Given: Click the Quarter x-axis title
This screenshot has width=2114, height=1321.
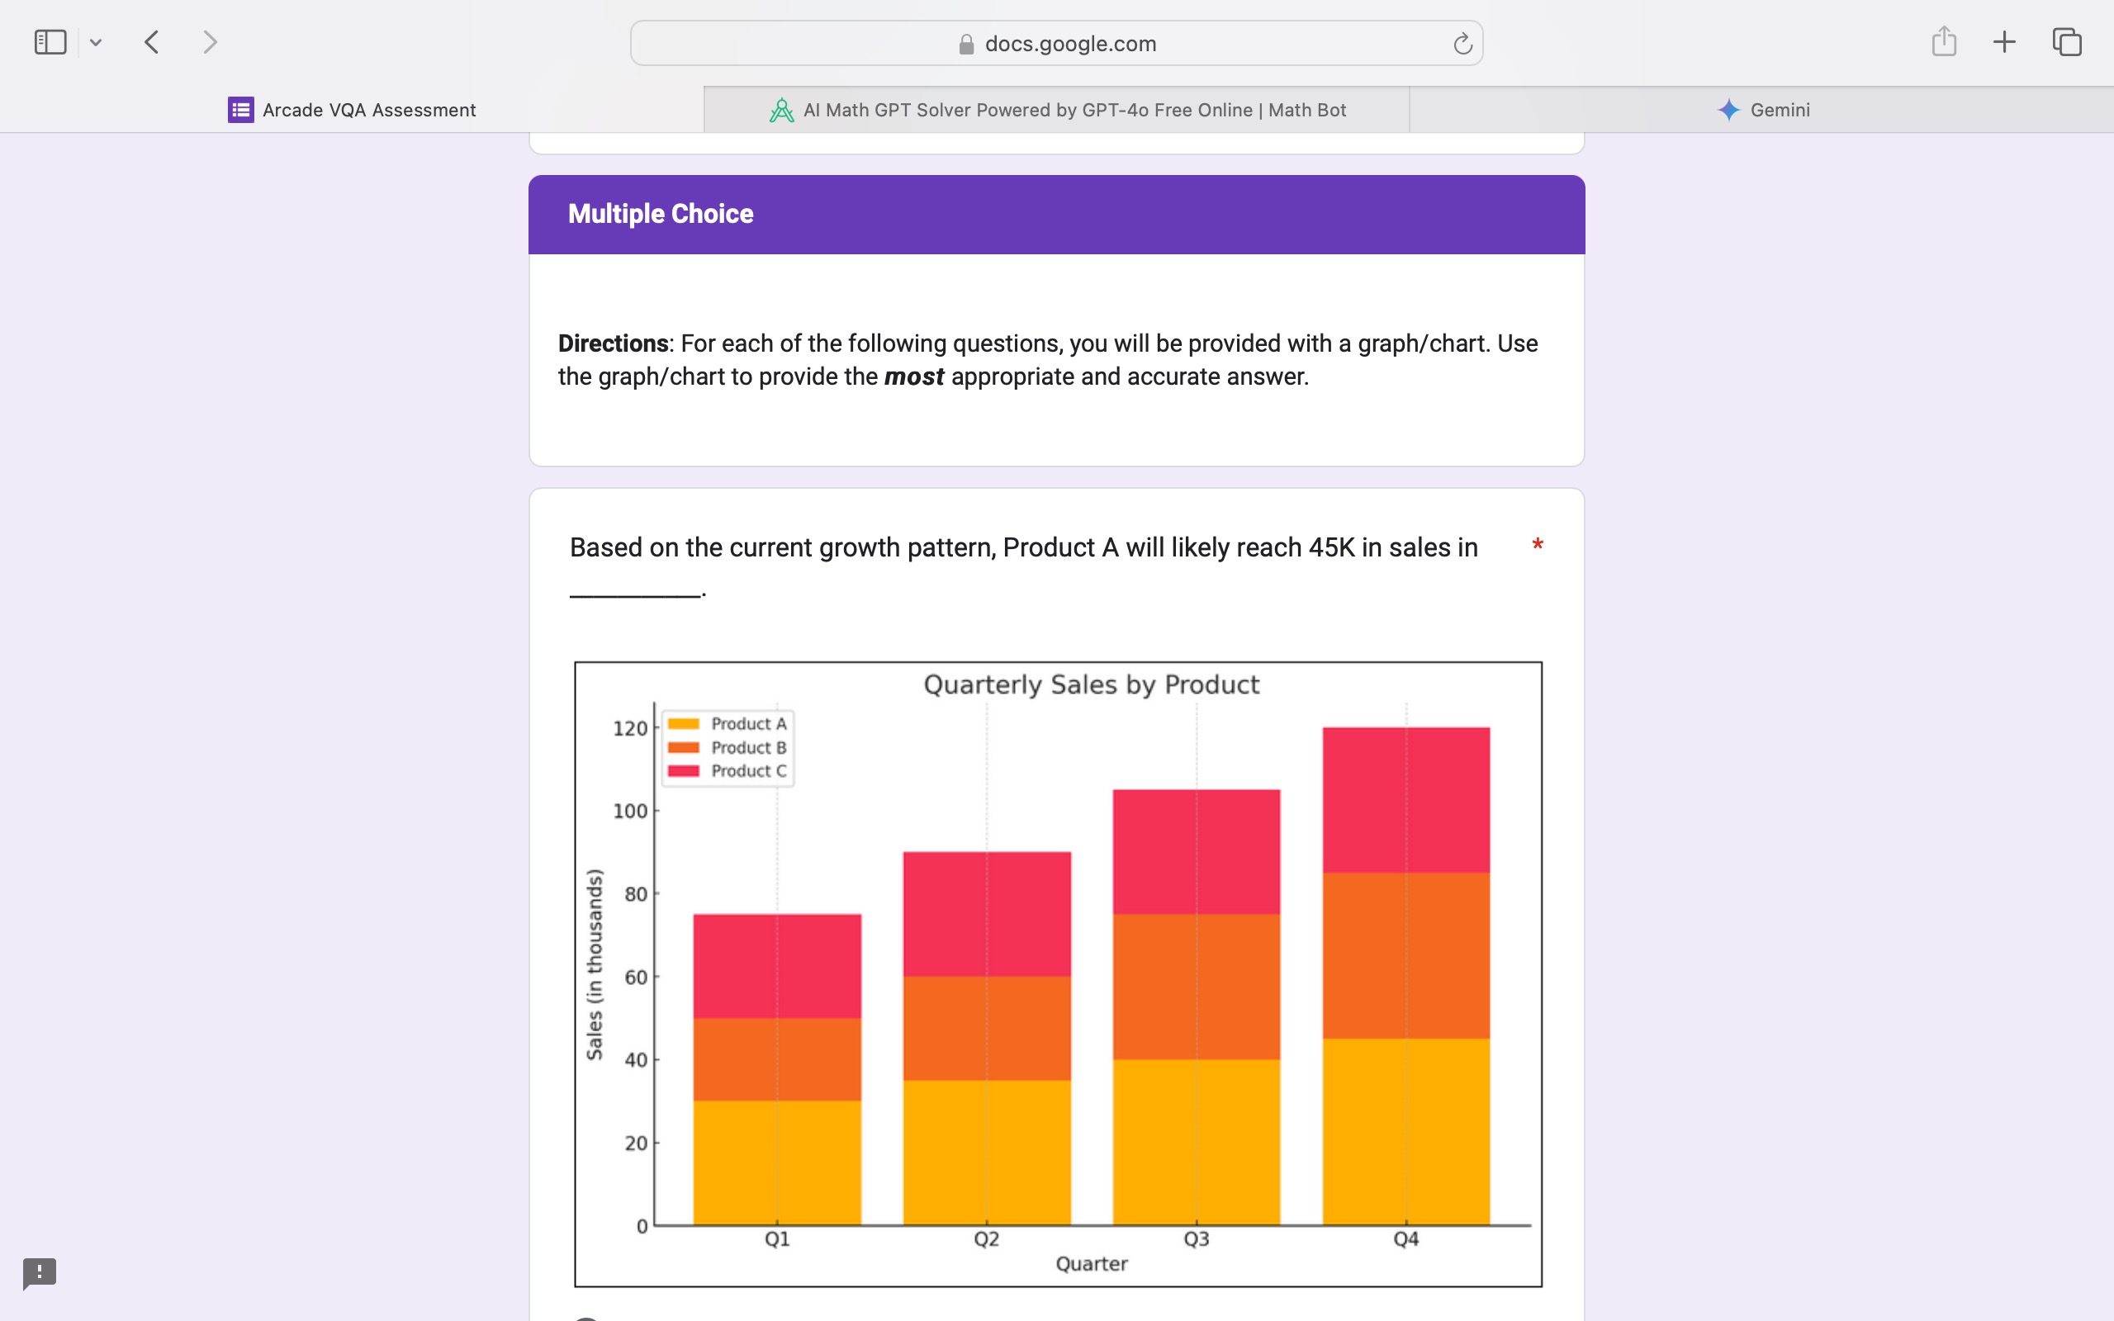Looking at the screenshot, I should click(1091, 1264).
